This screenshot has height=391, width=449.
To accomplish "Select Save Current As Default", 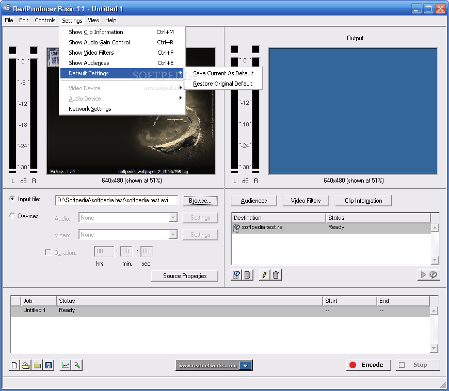I will [223, 73].
